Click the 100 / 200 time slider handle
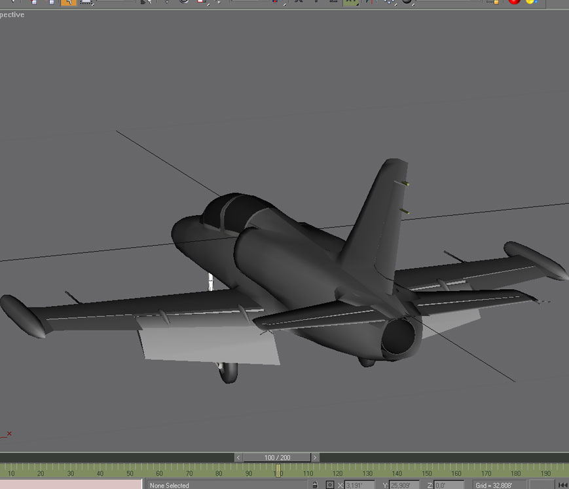 (277, 458)
